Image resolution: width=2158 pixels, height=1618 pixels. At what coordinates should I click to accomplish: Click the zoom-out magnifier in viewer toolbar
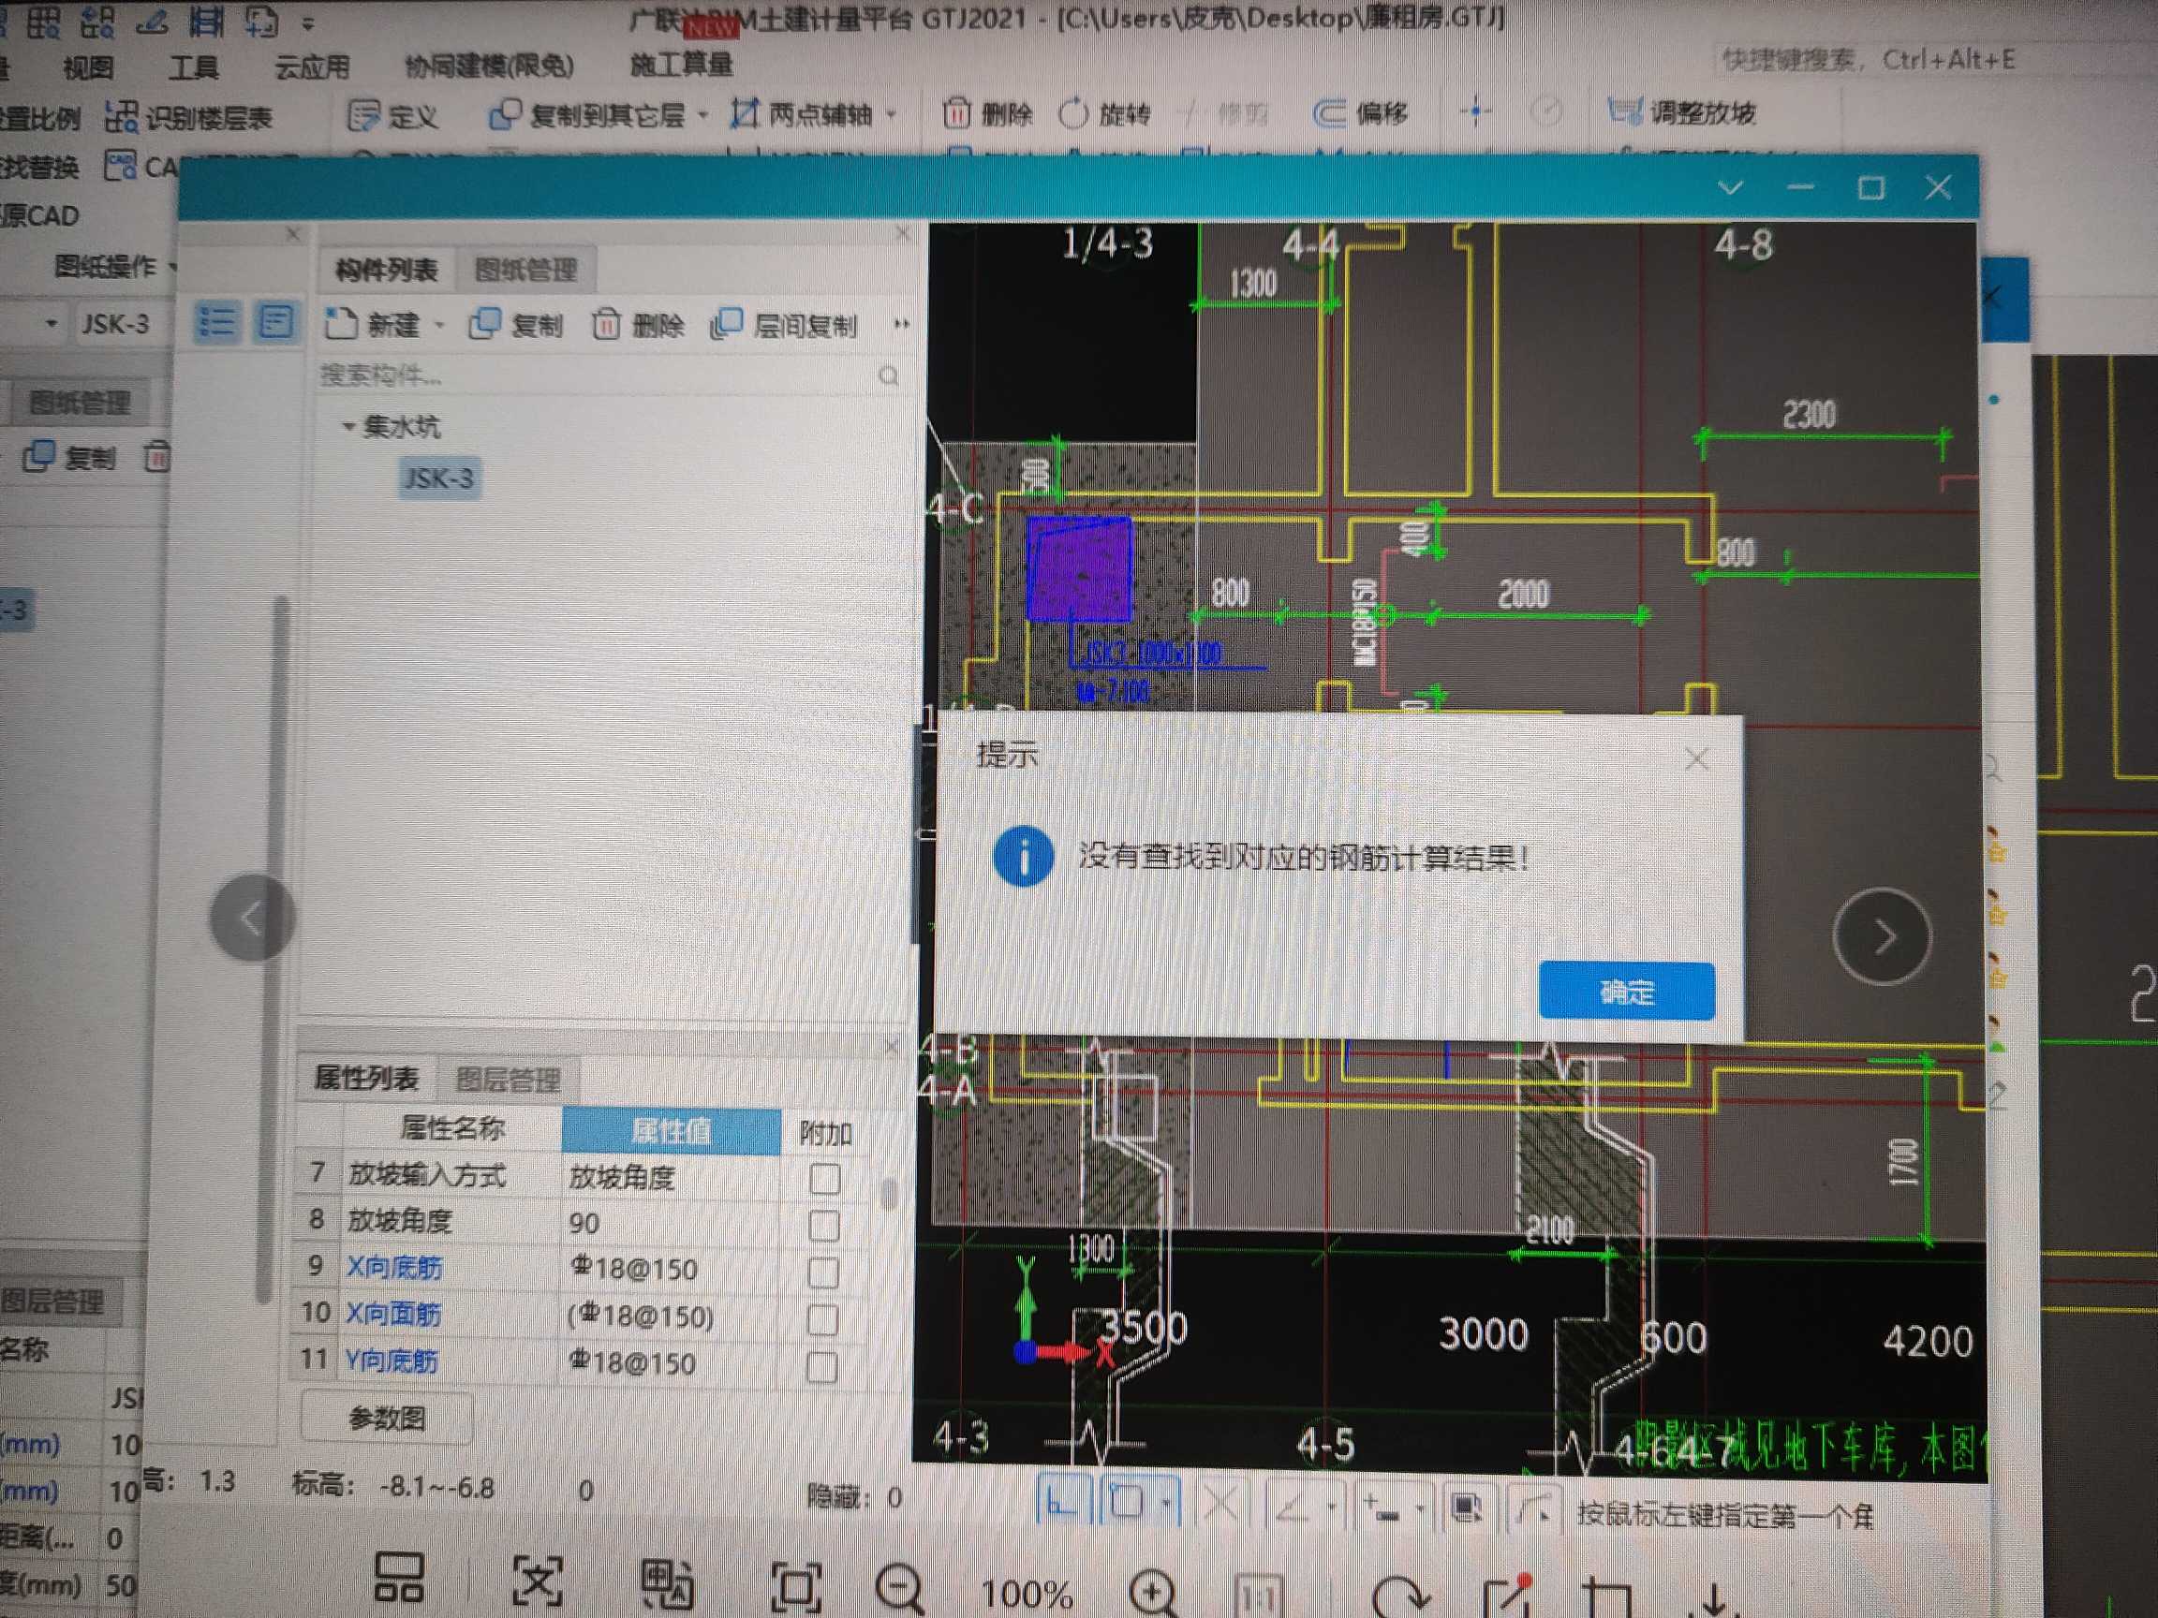pyautogui.click(x=898, y=1589)
